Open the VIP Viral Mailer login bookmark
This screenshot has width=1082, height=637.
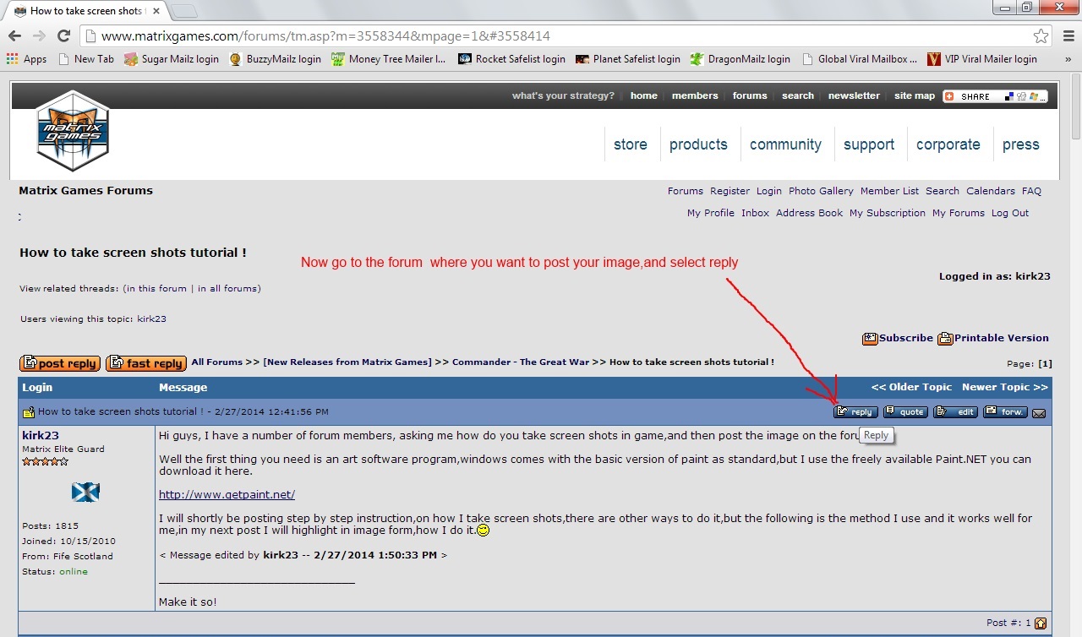pyautogui.click(x=981, y=59)
